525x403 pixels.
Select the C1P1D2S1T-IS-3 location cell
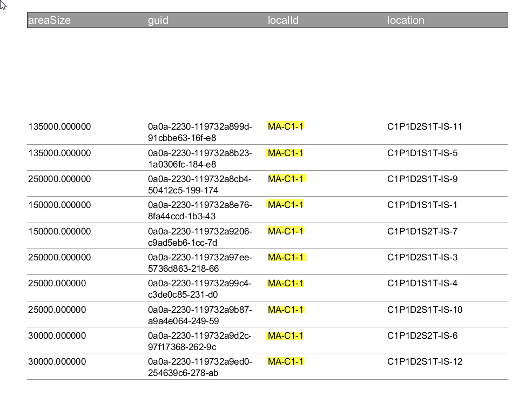click(422, 257)
